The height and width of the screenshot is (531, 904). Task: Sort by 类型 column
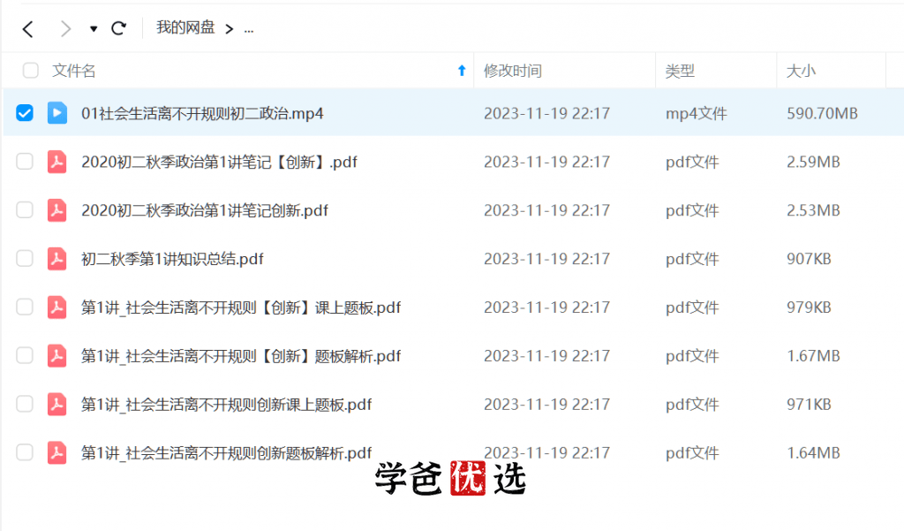[680, 71]
